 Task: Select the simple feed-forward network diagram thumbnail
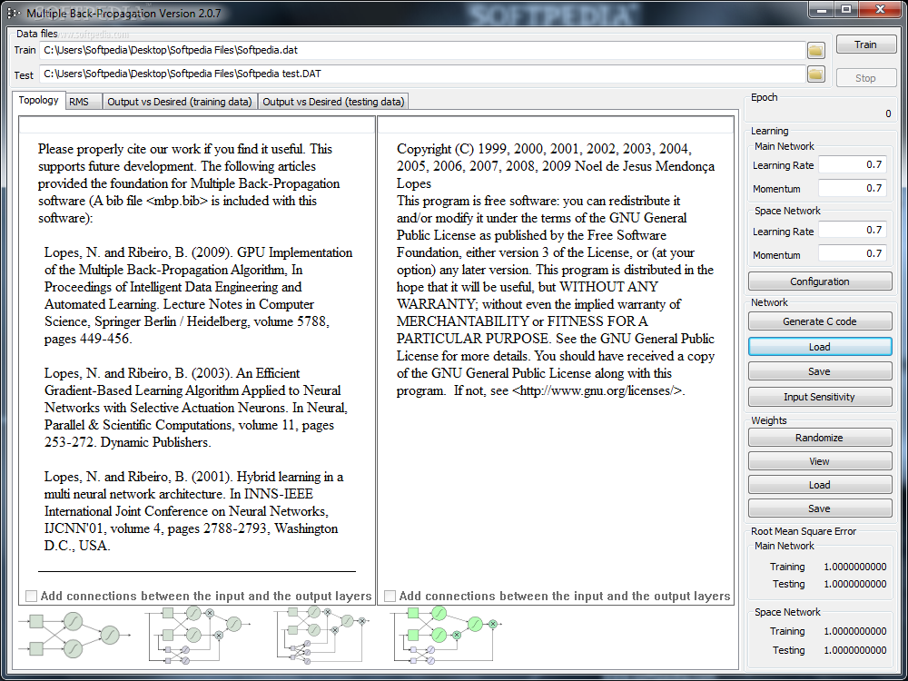pos(74,635)
